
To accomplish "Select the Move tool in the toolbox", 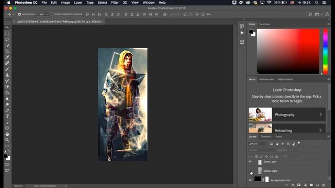I will [7, 28].
